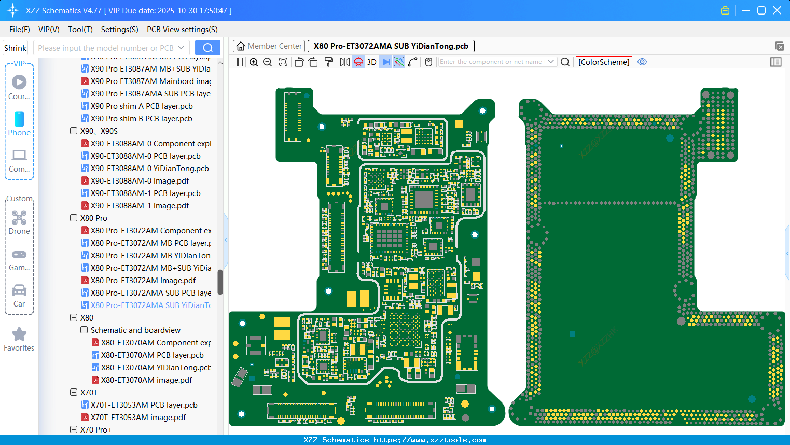Click the mouse settings icon
The width and height of the screenshot is (790, 445).
(x=428, y=62)
